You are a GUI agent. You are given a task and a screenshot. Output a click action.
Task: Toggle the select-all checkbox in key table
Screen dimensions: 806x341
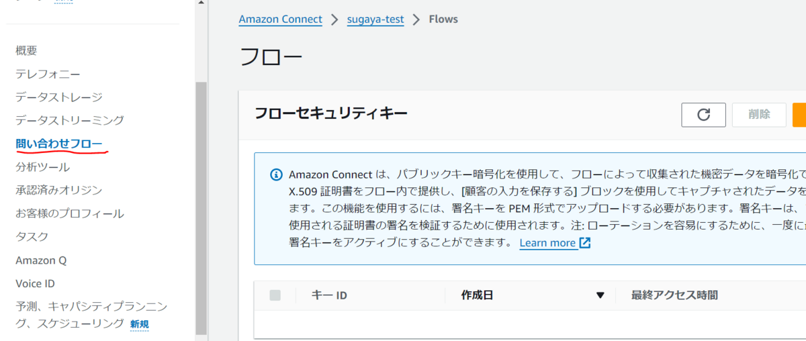(275, 295)
